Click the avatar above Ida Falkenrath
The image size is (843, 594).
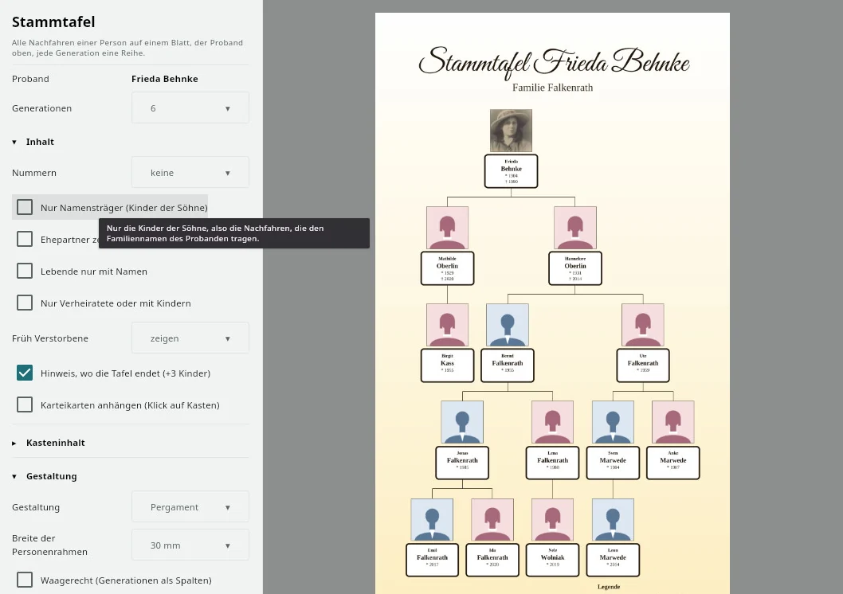click(x=492, y=519)
